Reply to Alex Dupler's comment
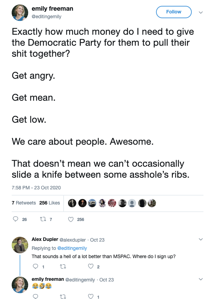This screenshot has height=299, width=211. [35, 266]
